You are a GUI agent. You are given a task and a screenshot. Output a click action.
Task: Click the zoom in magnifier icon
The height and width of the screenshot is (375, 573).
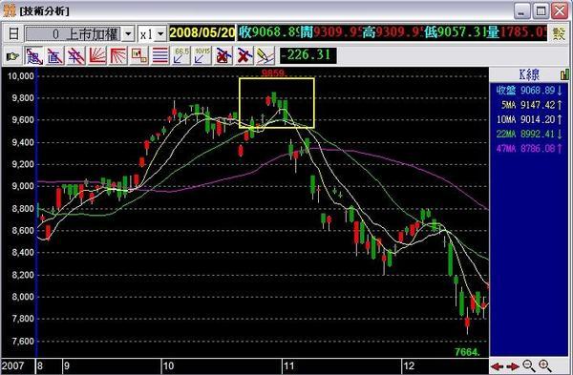tap(545, 365)
